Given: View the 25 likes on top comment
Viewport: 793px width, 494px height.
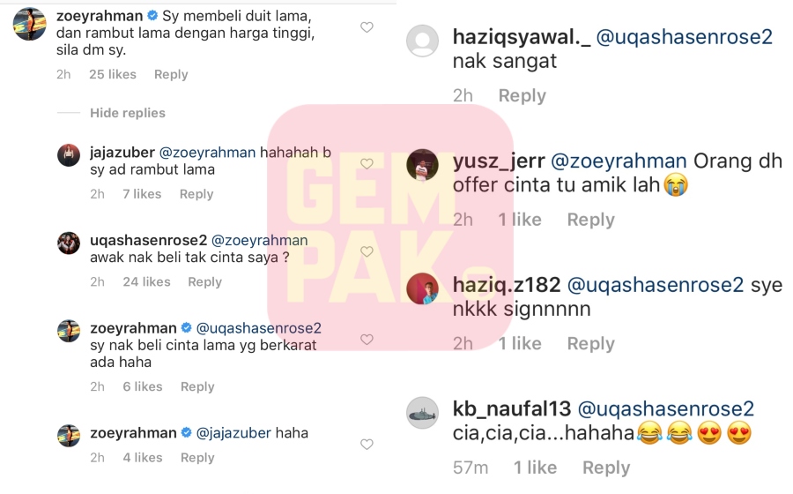Looking at the screenshot, I should [113, 74].
